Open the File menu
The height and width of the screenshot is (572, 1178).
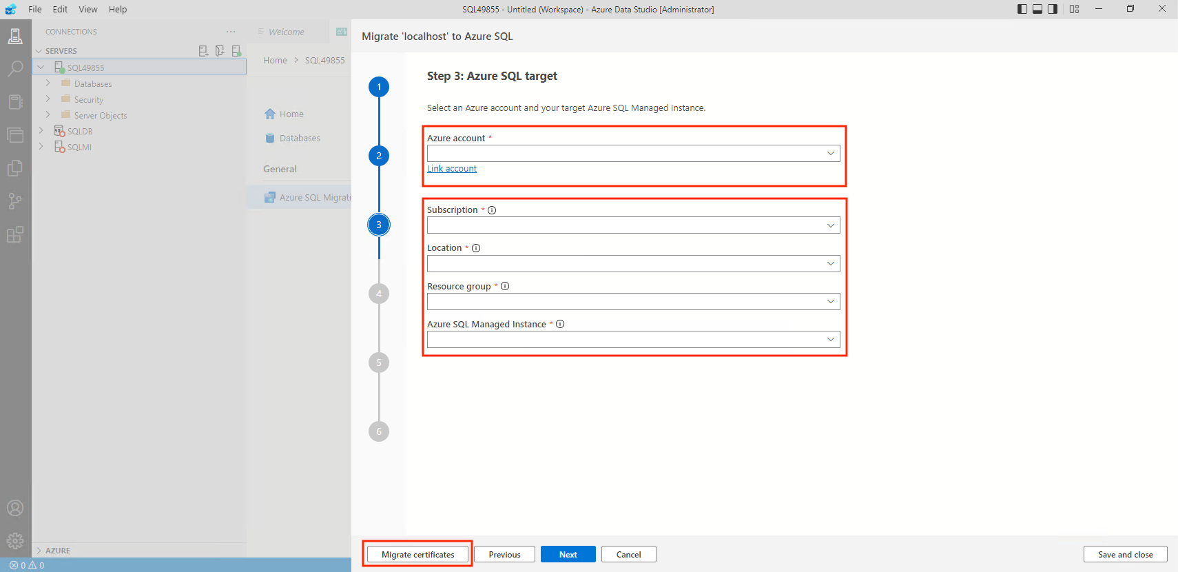pyautogui.click(x=35, y=9)
